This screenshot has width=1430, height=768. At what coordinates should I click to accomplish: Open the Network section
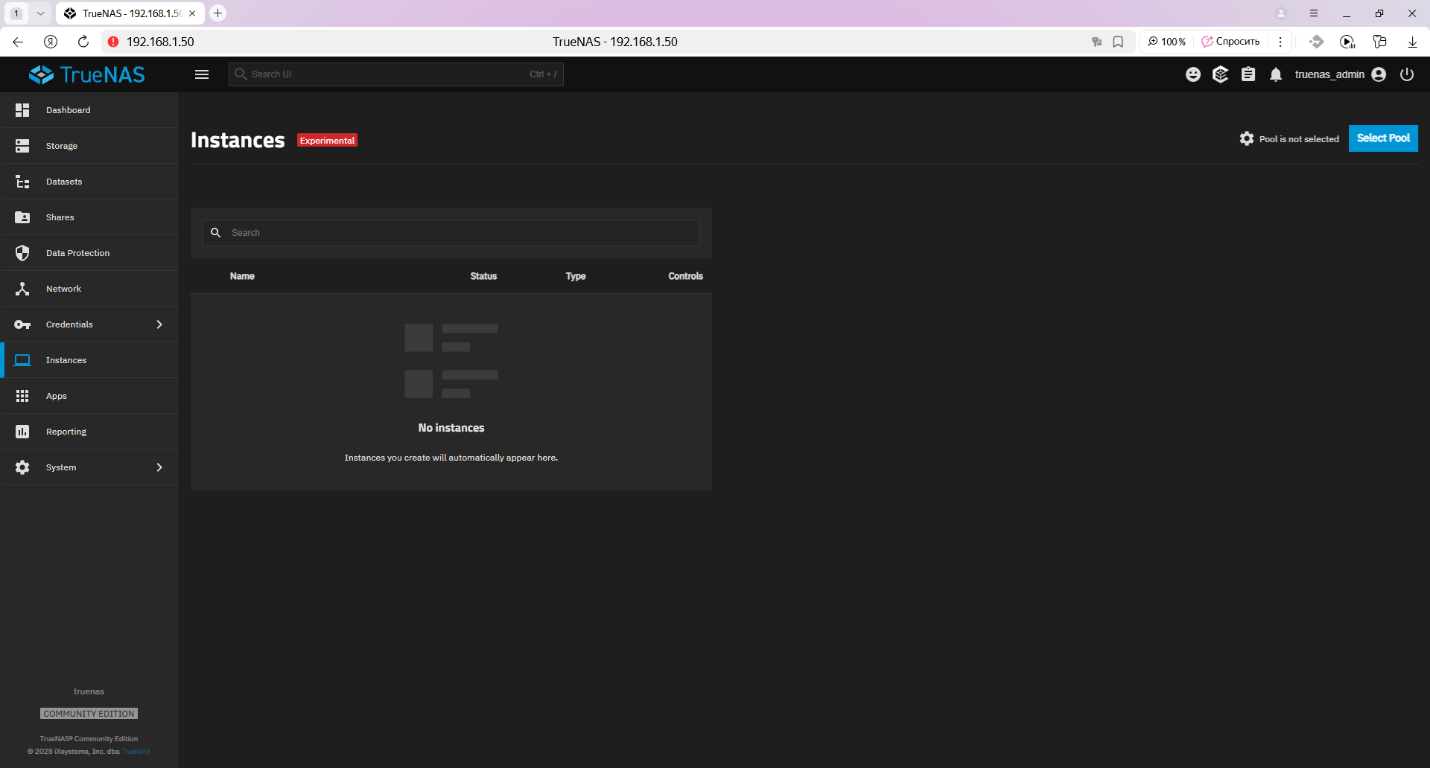point(89,289)
